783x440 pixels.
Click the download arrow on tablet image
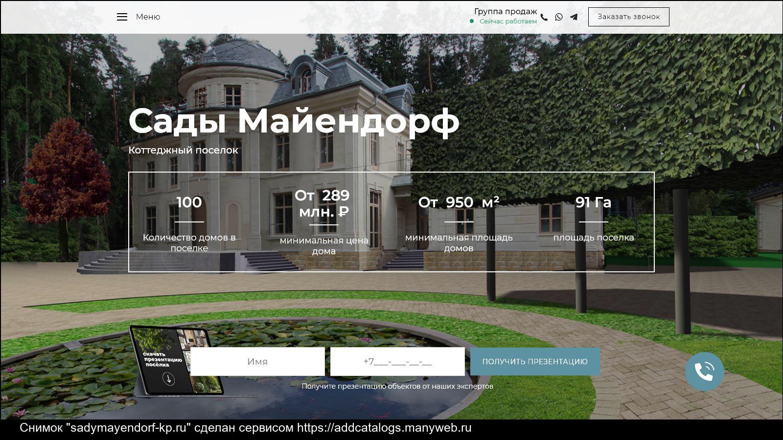[x=169, y=379]
